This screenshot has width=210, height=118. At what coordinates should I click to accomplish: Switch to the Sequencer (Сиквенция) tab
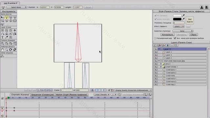[x=42, y=95]
